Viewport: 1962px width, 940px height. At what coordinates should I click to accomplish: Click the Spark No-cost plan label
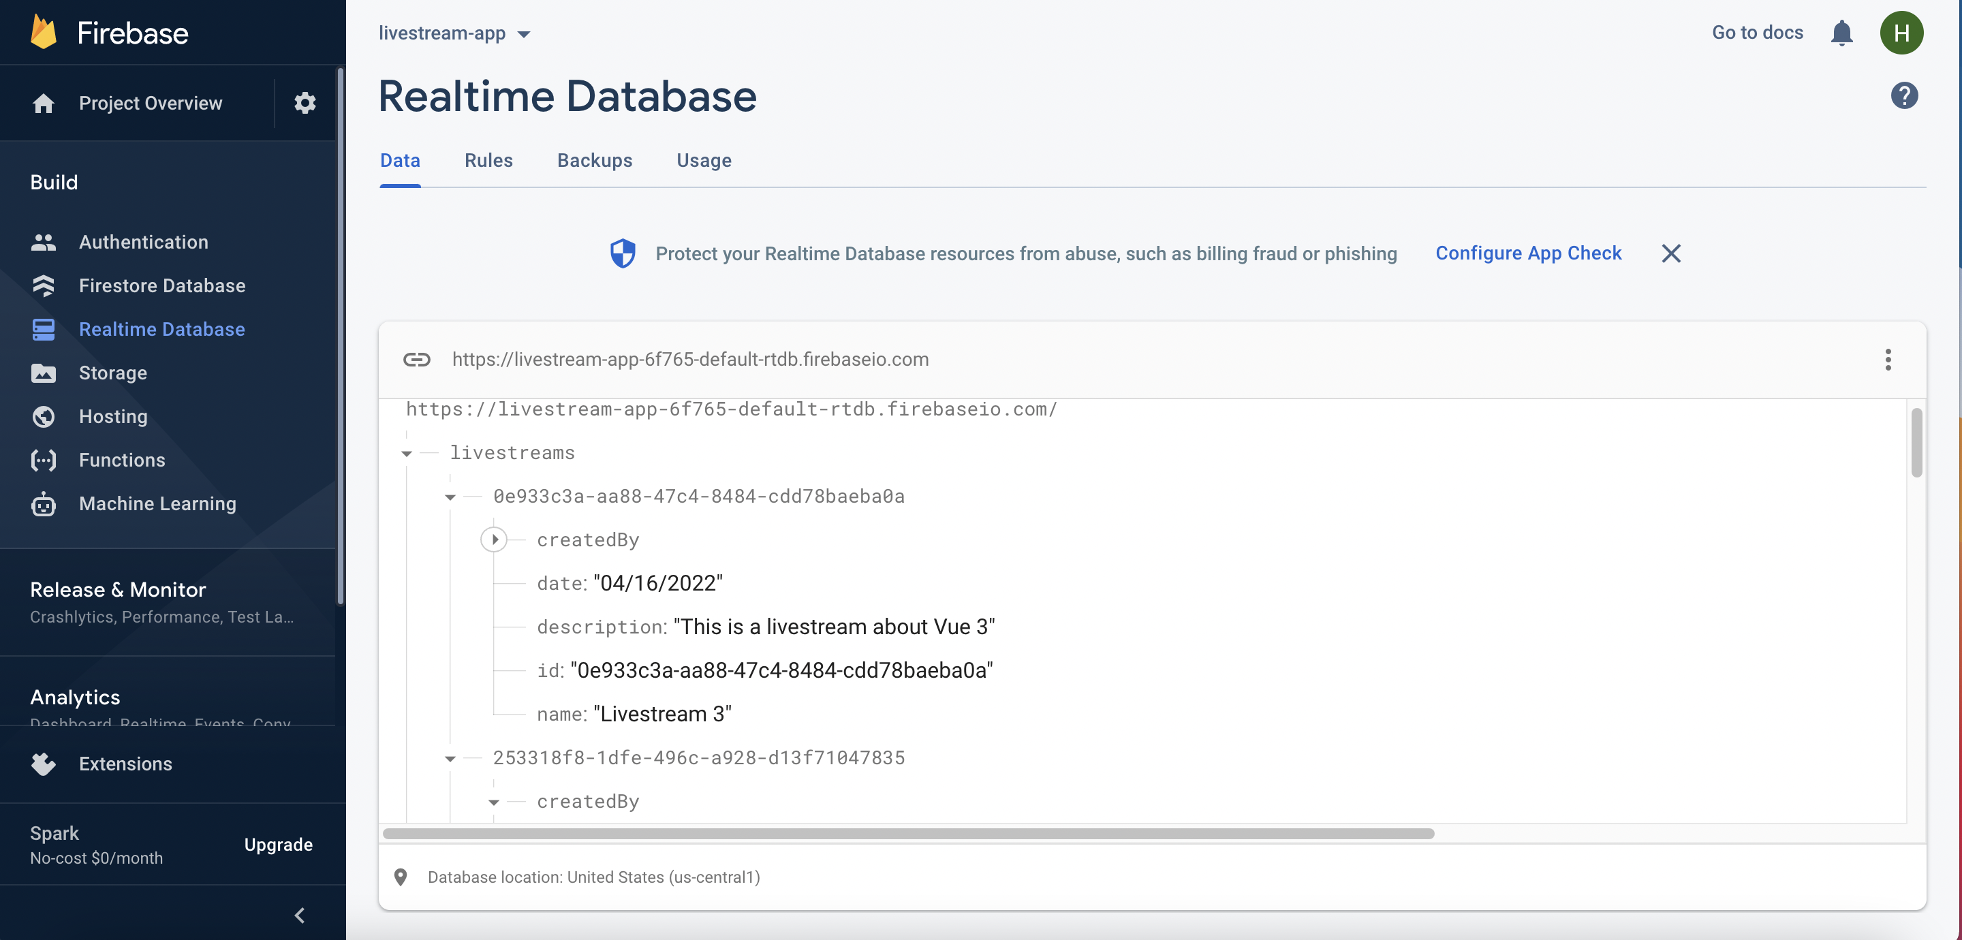pos(96,845)
